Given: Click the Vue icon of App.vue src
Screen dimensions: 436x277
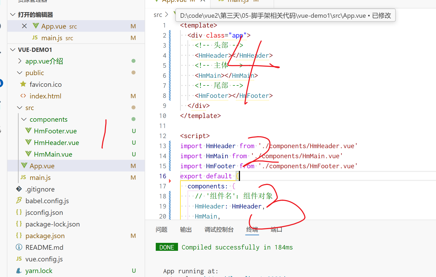Looking at the screenshot, I should point(36,26).
